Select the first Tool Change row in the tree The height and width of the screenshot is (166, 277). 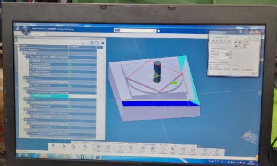click(47, 57)
